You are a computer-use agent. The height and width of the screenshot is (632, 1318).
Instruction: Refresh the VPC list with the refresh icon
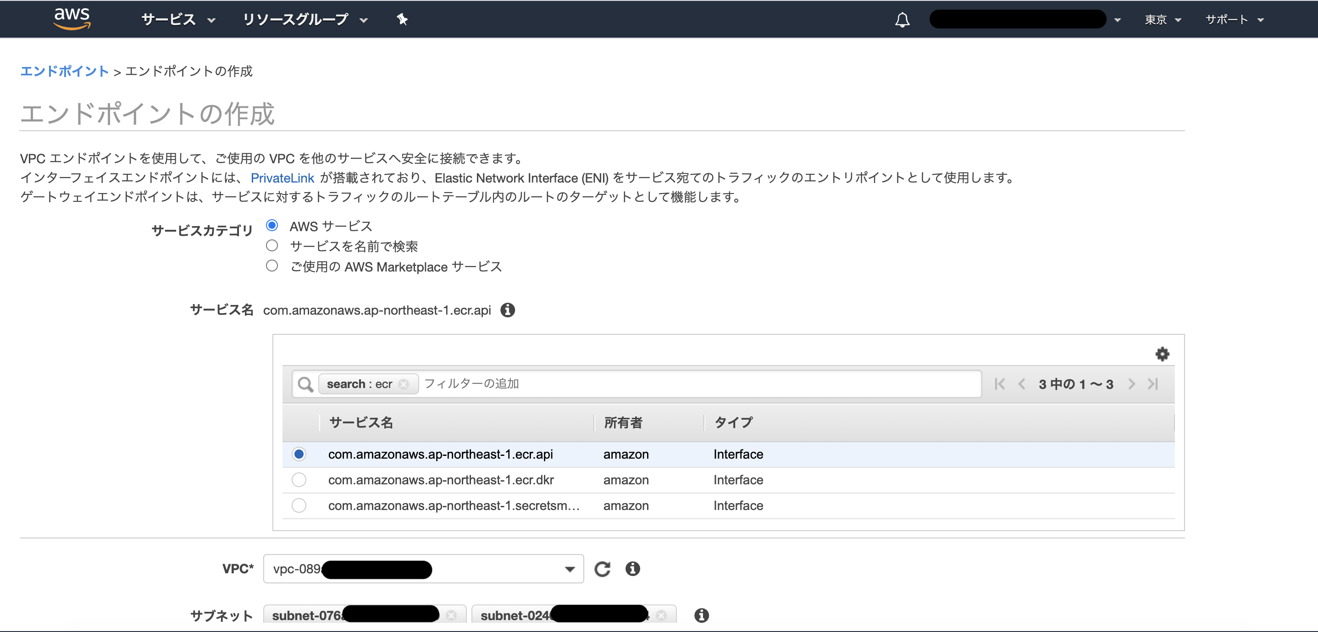pos(603,569)
